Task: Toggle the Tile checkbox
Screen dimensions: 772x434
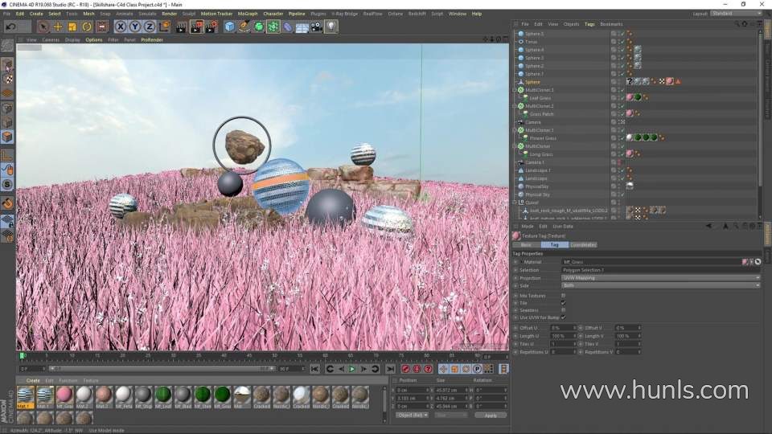Action: point(563,302)
